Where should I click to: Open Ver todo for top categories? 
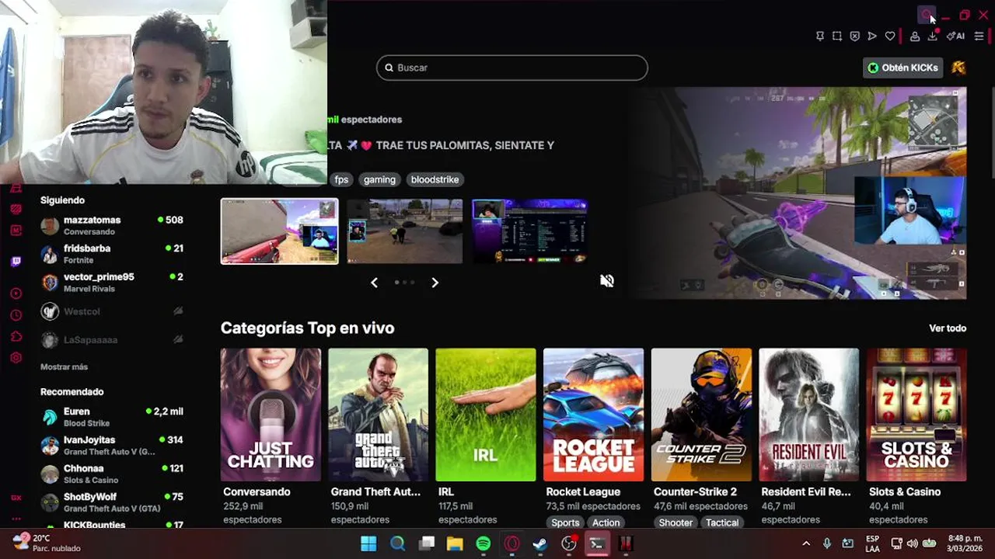pos(948,328)
